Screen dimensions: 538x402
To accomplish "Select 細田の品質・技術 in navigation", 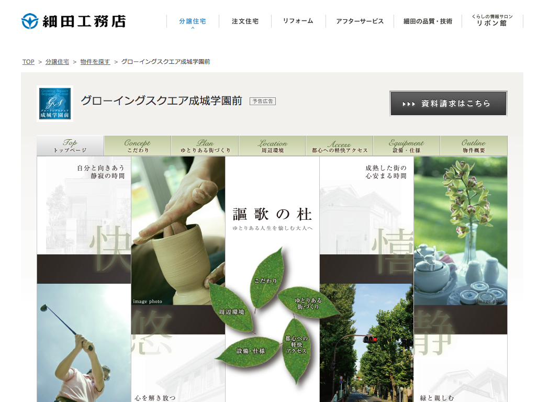I will tap(428, 21).
